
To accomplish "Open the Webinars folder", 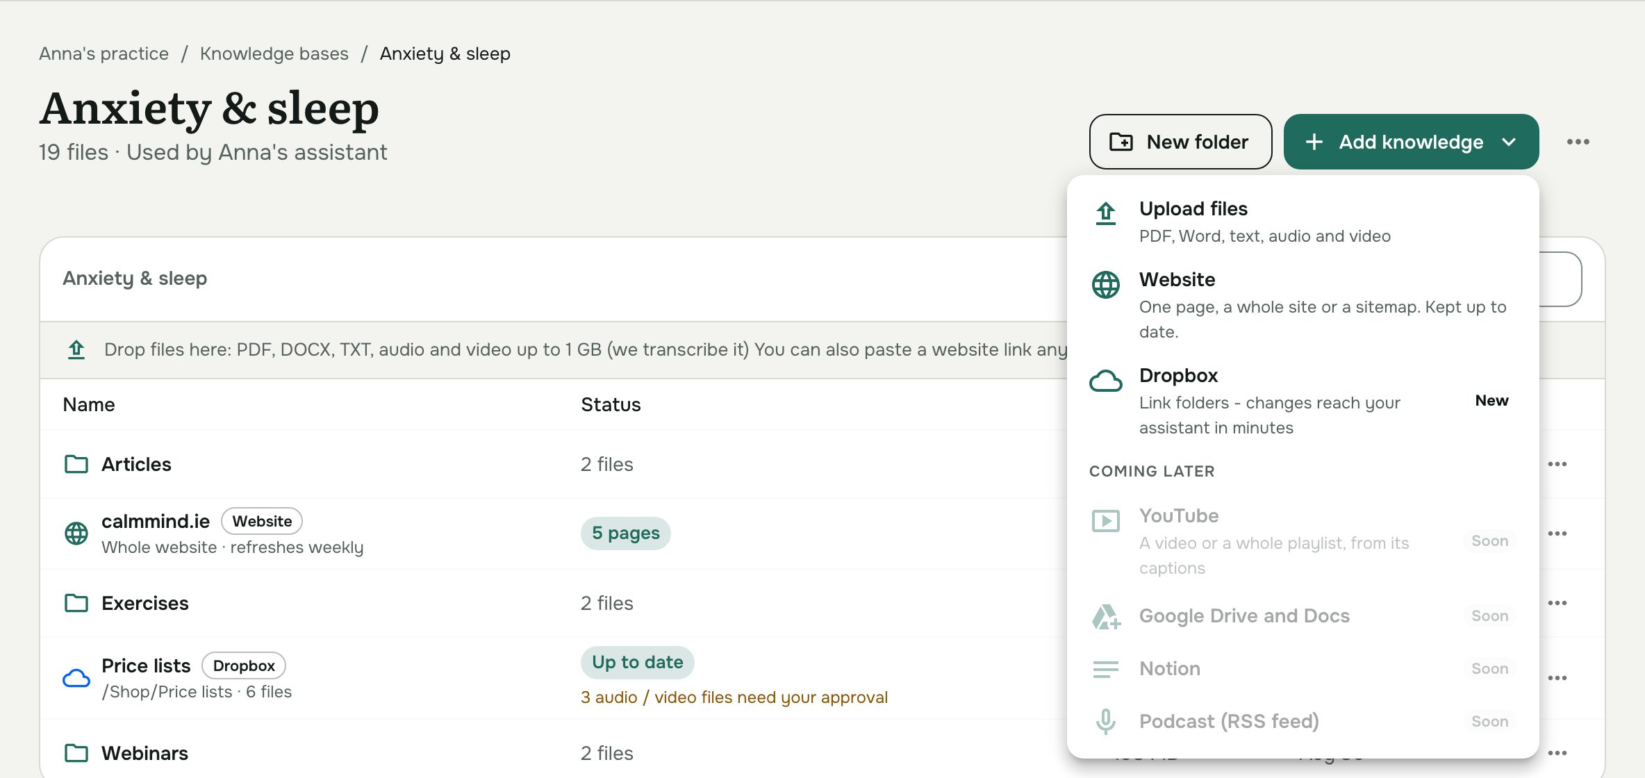I will point(144,753).
